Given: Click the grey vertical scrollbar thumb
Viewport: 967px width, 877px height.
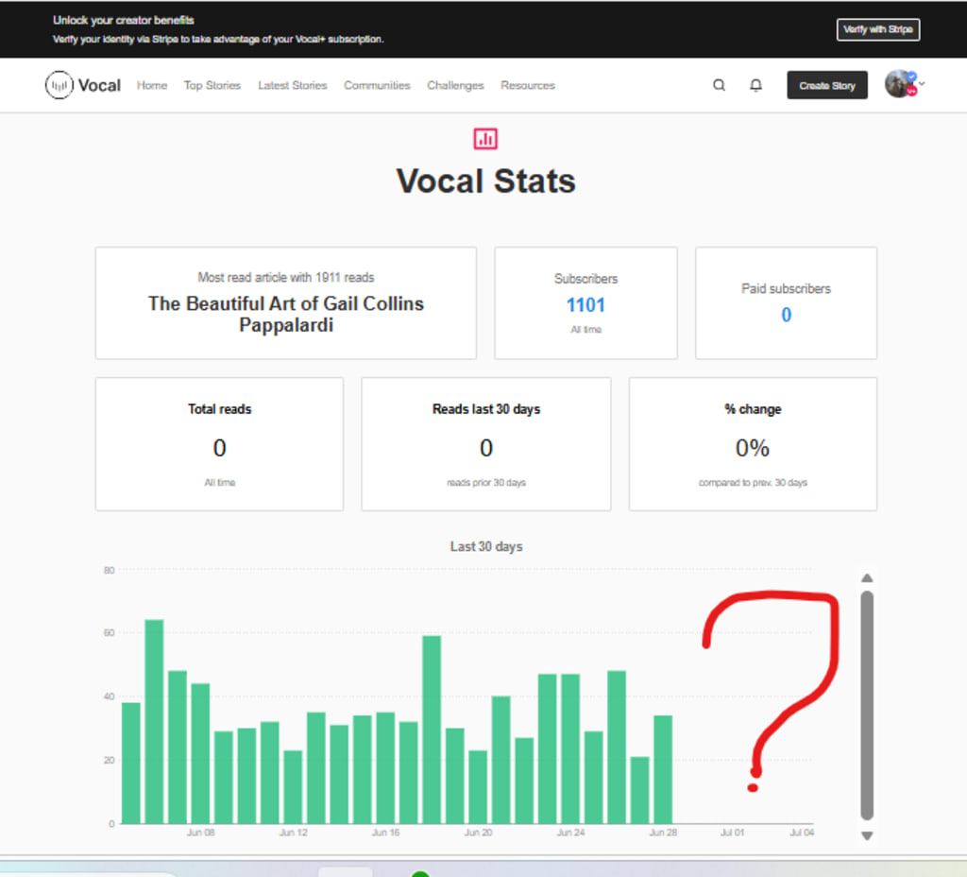Looking at the screenshot, I should point(867,705).
